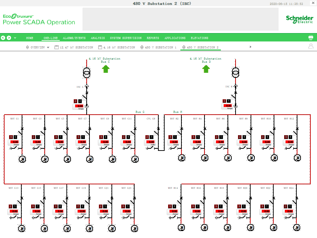The image size is (317, 238).
Task: Open the HOME menu
Action: 29,38
